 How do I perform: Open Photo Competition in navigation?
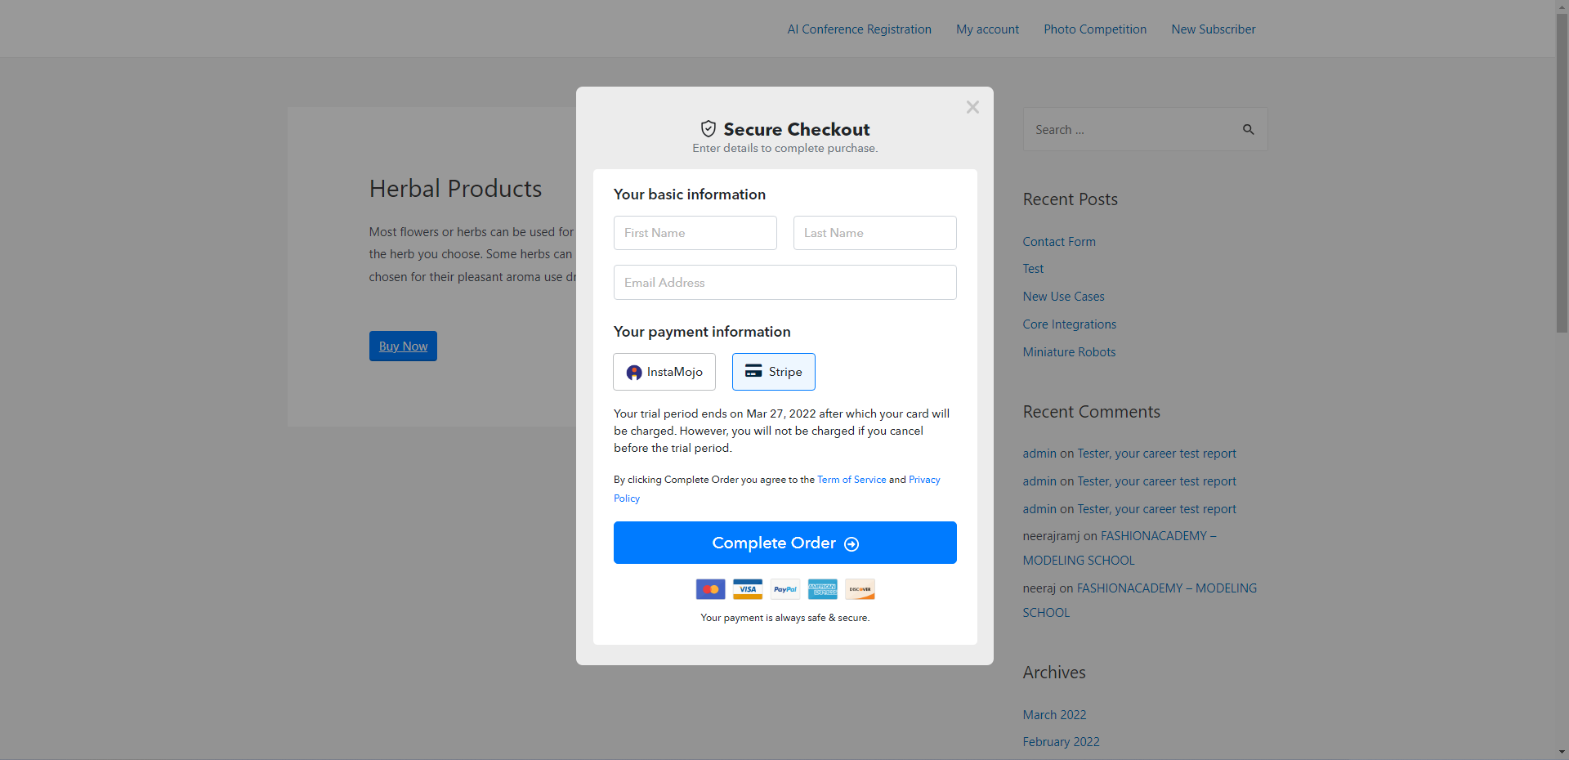[x=1095, y=29]
